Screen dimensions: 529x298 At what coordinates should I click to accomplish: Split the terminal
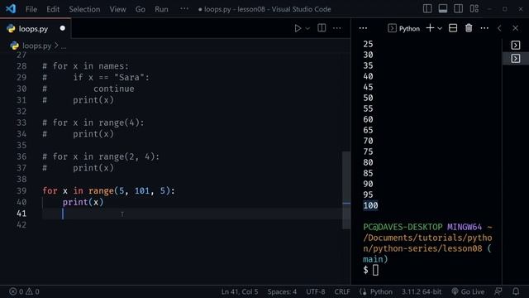coord(453,28)
